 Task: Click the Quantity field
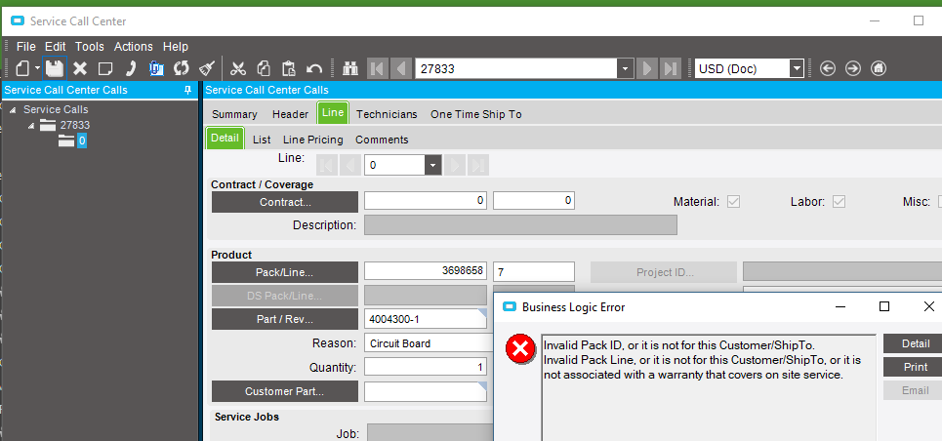(426, 367)
